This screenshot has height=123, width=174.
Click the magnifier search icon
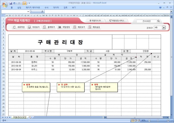click(x=158, y=21)
